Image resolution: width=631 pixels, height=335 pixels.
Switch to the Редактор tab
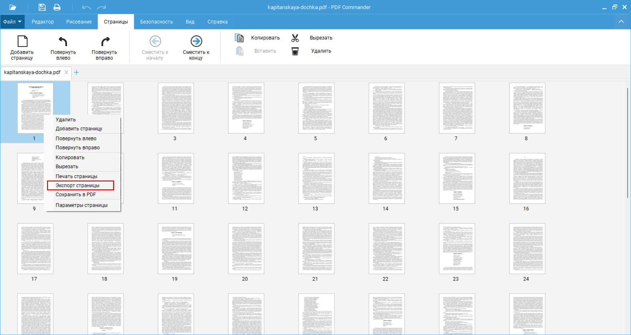[x=43, y=22]
